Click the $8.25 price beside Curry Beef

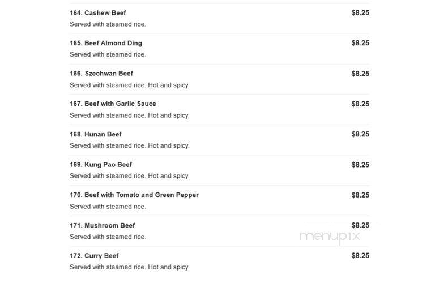pyautogui.click(x=360, y=255)
